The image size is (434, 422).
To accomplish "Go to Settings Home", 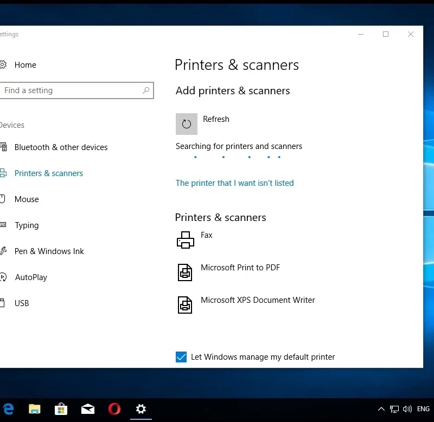I will pos(25,64).
